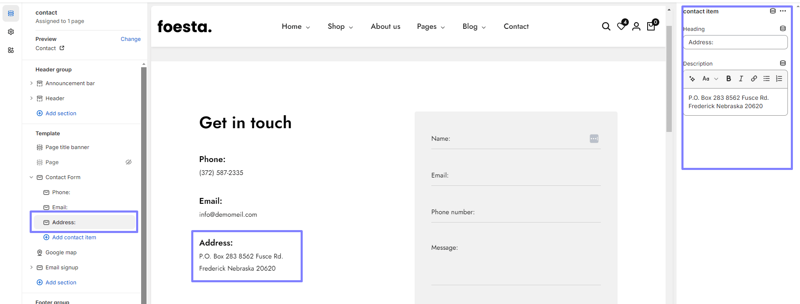Expand the Email signup section
Image resolution: width=800 pixels, height=304 pixels.
pos(31,267)
